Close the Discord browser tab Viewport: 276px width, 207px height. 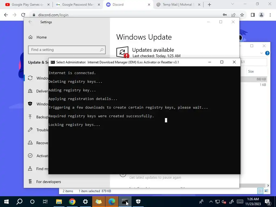(149, 5)
